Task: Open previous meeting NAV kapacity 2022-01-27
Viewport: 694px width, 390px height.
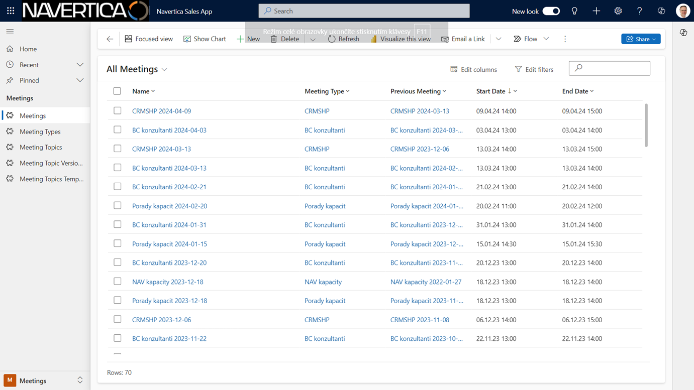Action: 426,282
